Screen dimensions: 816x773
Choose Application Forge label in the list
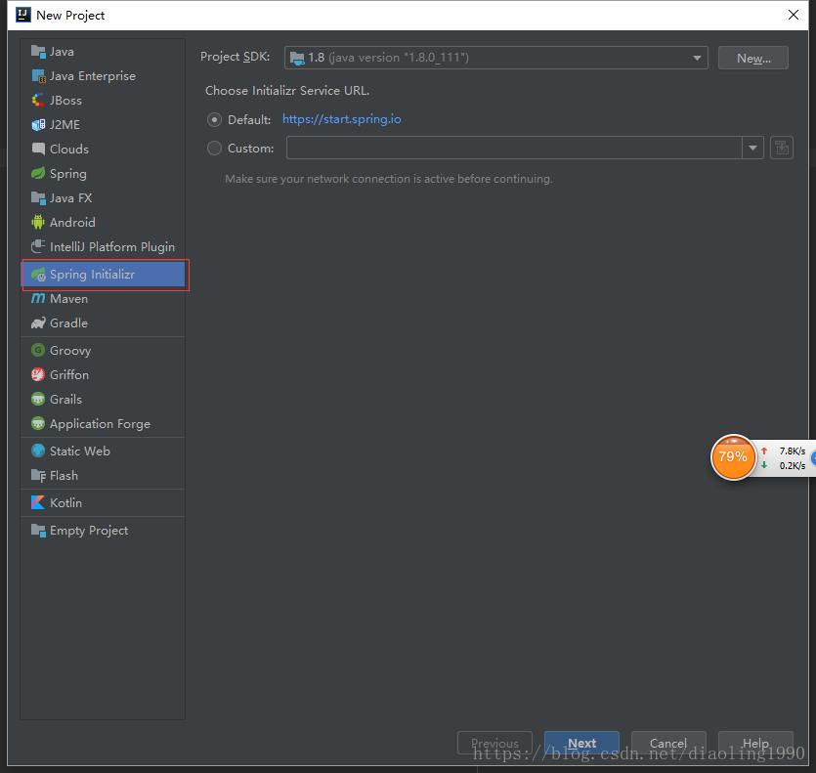tap(100, 424)
